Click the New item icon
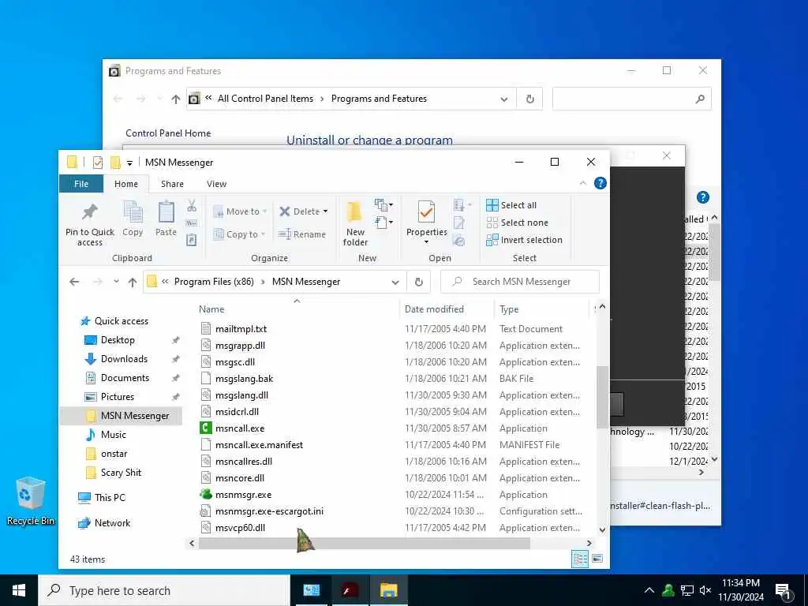The height and width of the screenshot is (606, 808). [383, 205]
